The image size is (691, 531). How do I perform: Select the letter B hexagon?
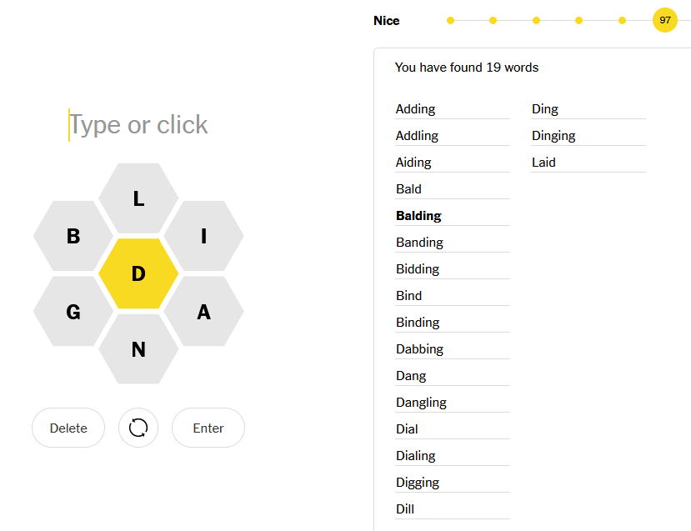(x=73, y=236)
